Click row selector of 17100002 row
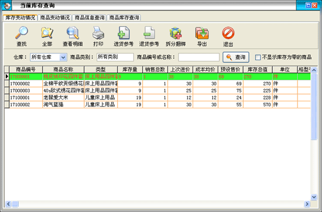The width and height of the screenshot is (322, 212). coord(7,105)
